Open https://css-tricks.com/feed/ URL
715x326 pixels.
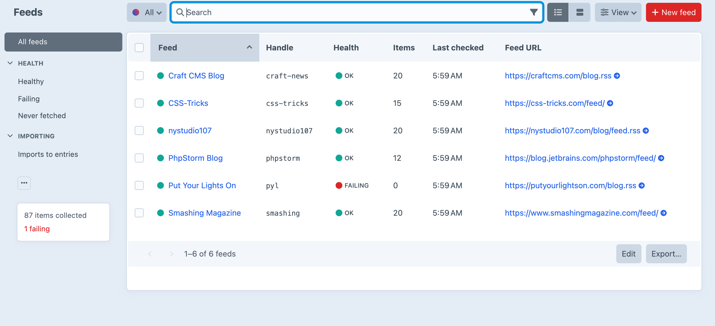coord(555,103)
